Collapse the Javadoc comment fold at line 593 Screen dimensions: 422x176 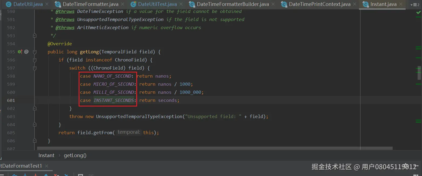point(34,36)
